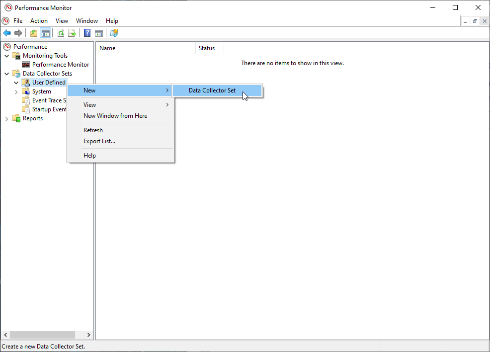Sort by the Name column header
The width and height of the screenshot is (490, 352).
(x=144, y=48)
